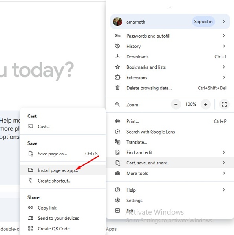Click the Settings gear icon
Viewport: 234px width, 235px height.
coord(117,200)
